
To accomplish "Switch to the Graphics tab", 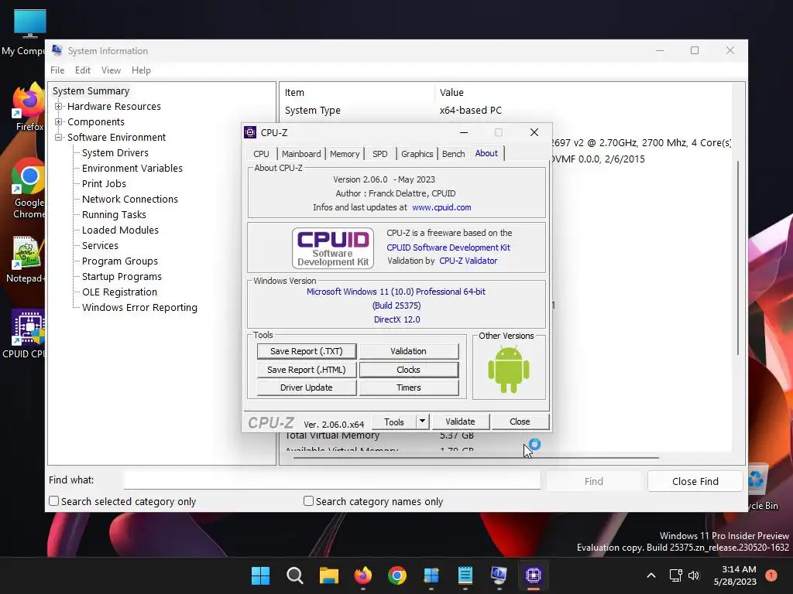I will 417,154.
